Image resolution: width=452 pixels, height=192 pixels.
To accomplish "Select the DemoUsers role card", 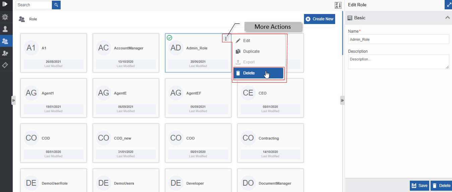I will point(126,181).
